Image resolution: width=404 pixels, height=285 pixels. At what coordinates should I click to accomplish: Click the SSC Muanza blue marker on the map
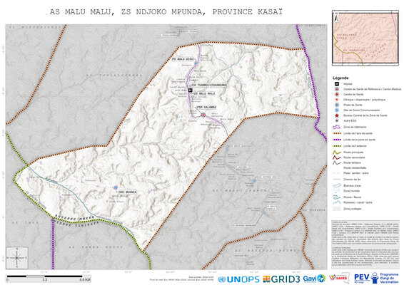click(116, 188)
